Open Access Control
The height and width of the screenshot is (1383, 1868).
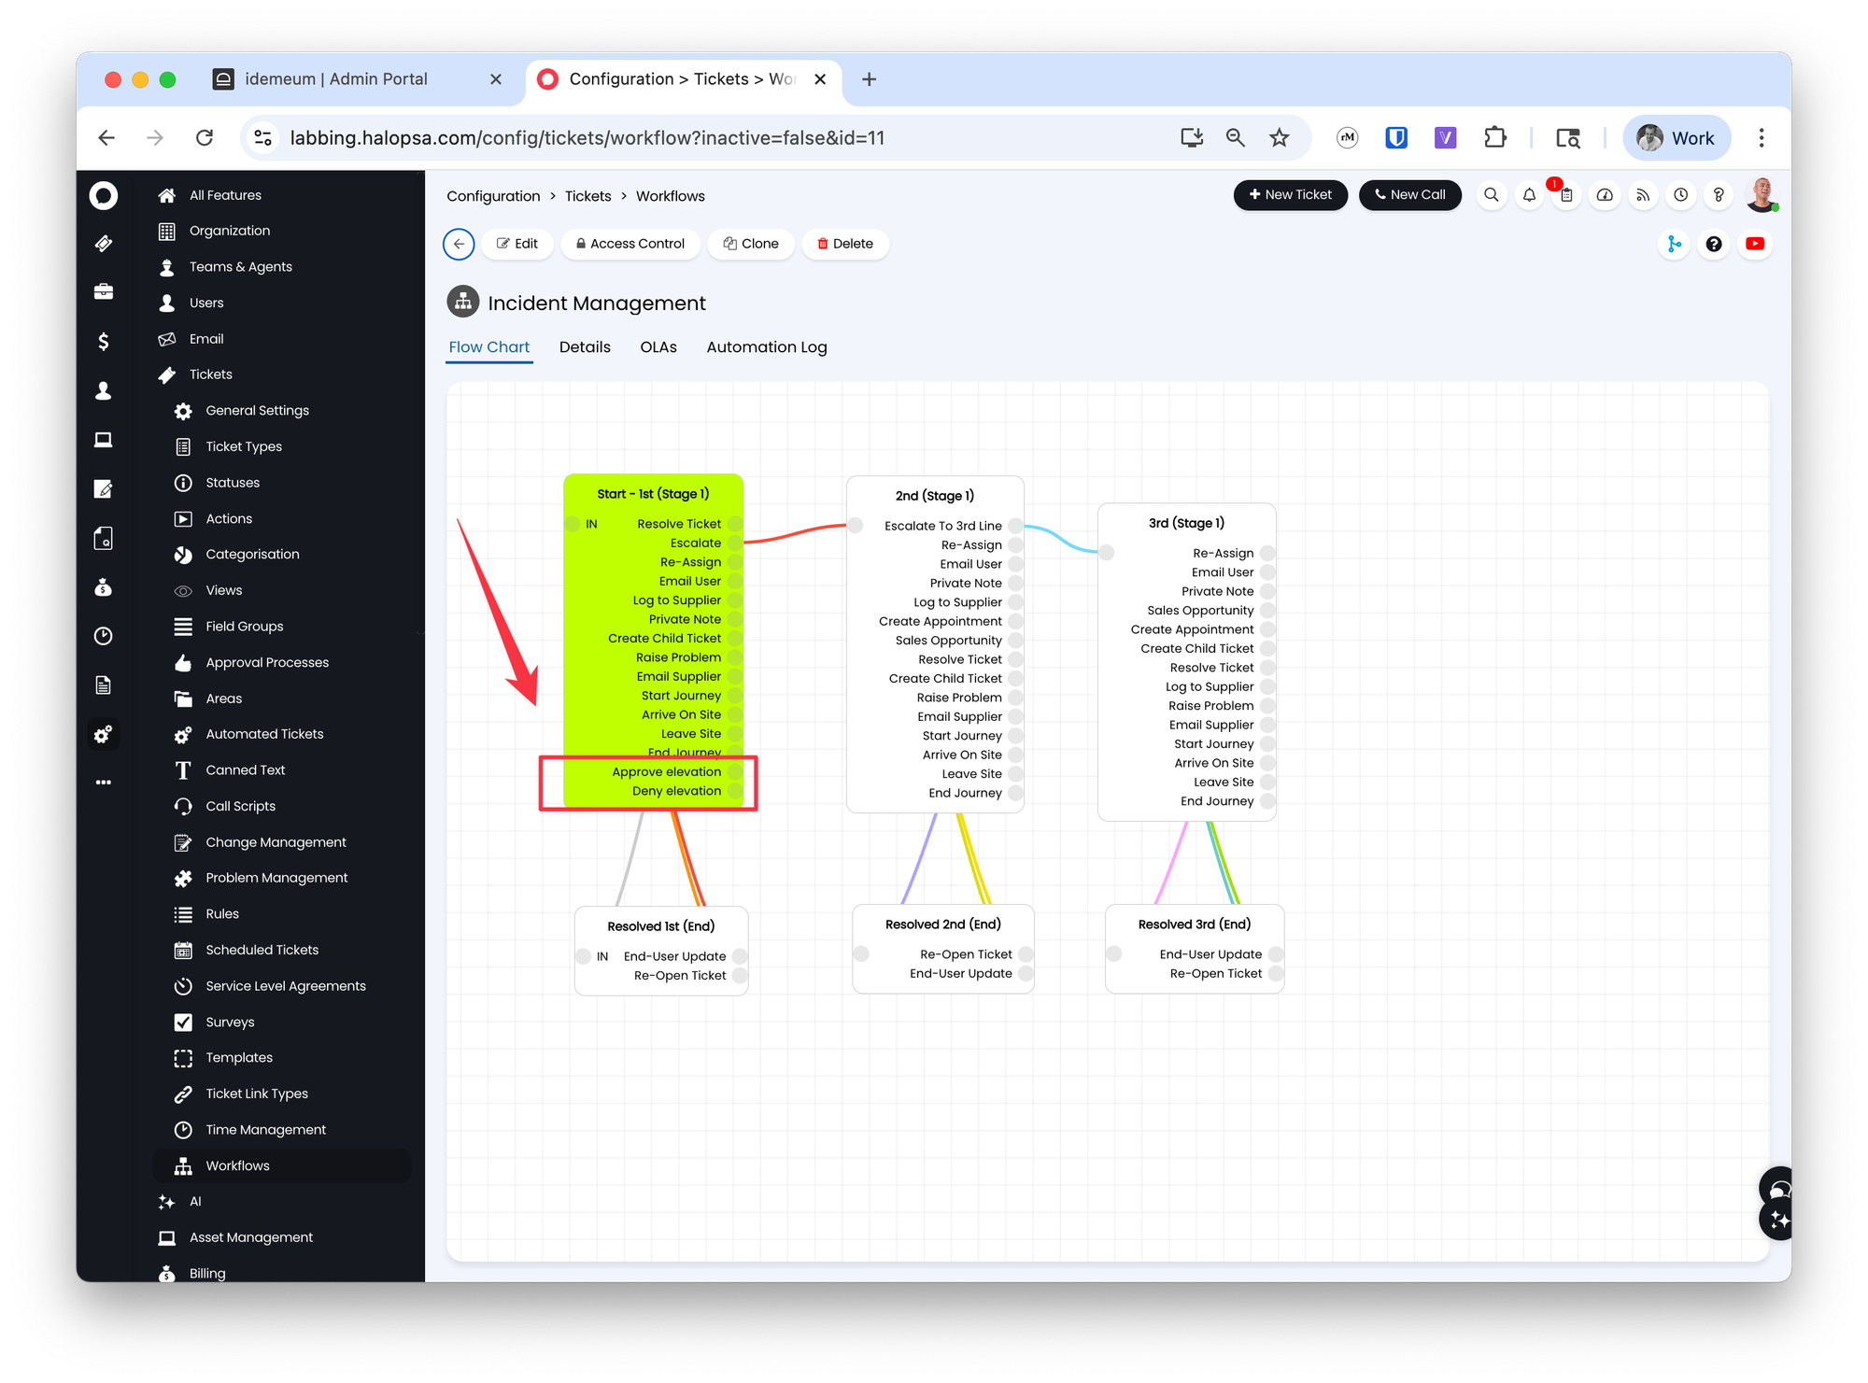point(630,245)
